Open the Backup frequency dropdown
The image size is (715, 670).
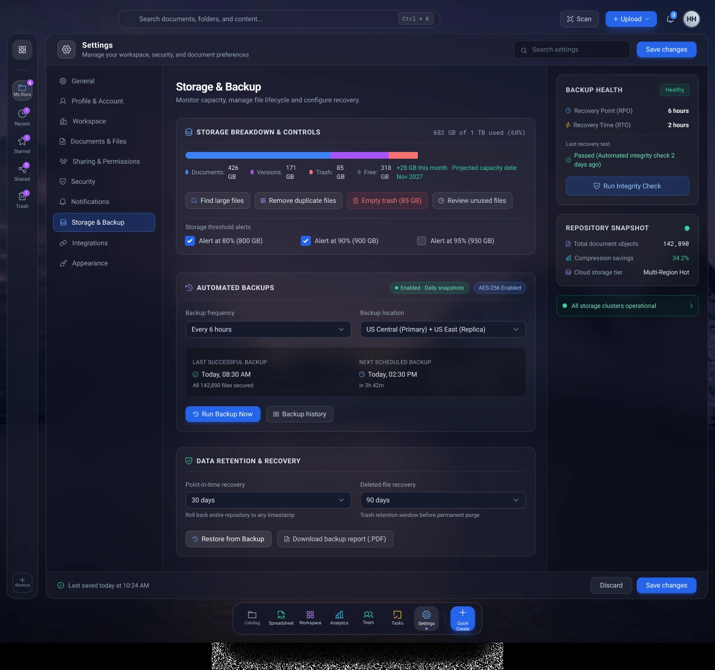click(x=268, y=329)
